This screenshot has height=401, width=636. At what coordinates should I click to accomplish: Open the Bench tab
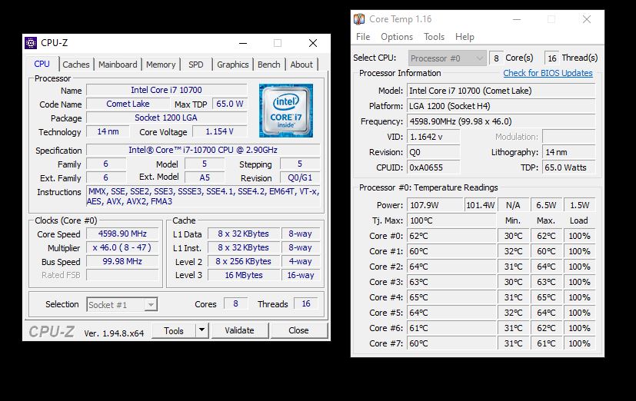click(269, 65)
